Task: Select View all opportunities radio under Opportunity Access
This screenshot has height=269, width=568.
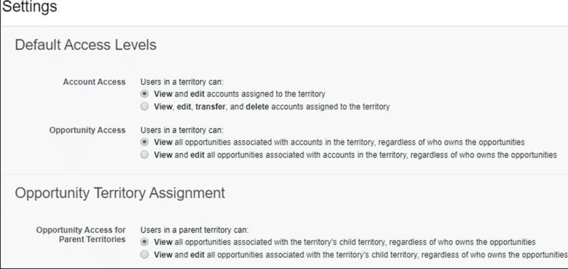Action: [145, 142]
